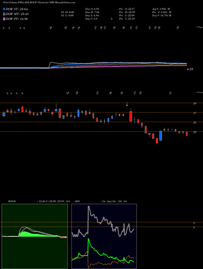Click the 'Avg V: 1.392 M' value
Image resolution: width=203 pixels, height=269 pixels.
click(x=161, y=9)
